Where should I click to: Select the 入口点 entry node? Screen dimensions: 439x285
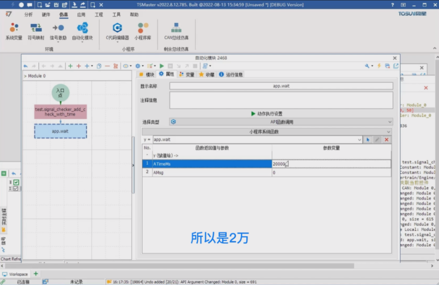pyautogui.click(x=60, y=93)
